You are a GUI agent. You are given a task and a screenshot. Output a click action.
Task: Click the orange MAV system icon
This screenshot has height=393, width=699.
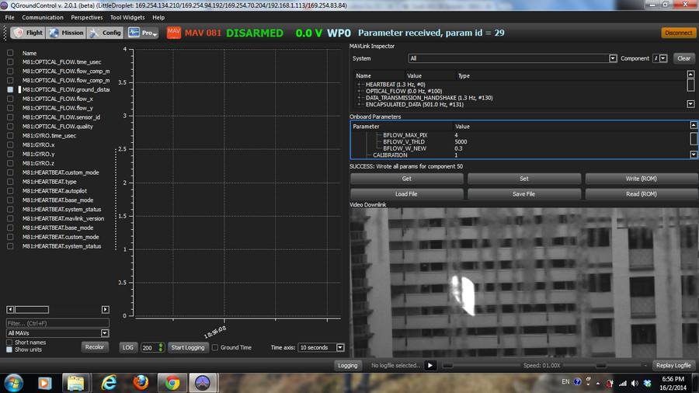pyautogui.click(x=172, y=33)
